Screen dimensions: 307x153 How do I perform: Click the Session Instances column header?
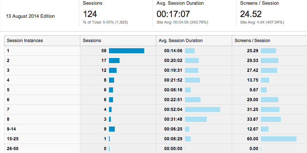(x=42, y=41)
